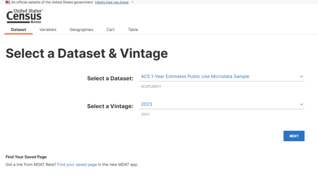
Task: Click the US flag icon in banner
Action: pos(8,3)
